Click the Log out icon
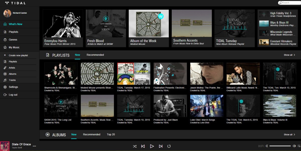 pyautogui.click(x=5, y=95)
